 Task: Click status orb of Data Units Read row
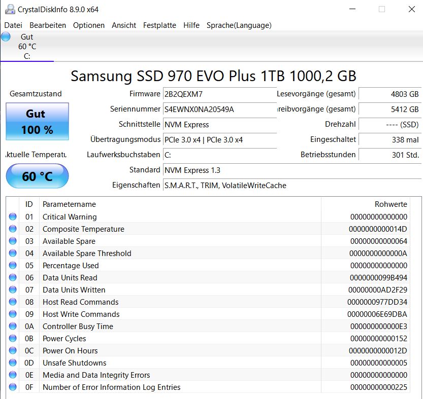(13, 277)
